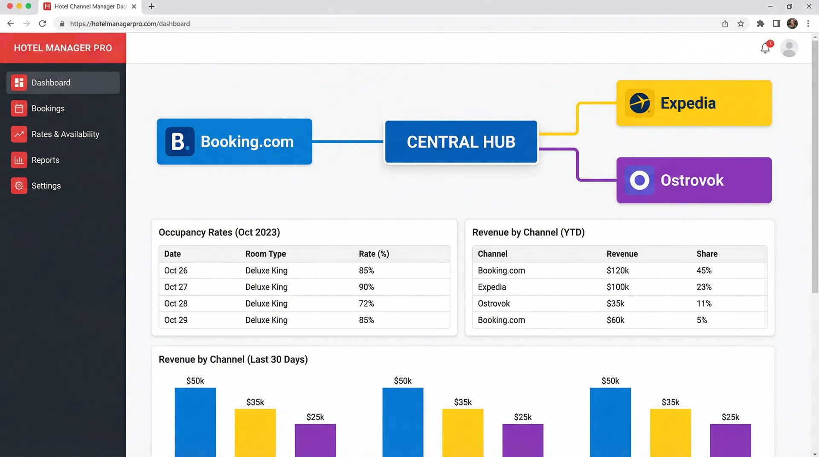The width and height of the screenshot is (819, 457).
Task: Click the Revenue by Channel (YTD) heading
Action: point(529,232)
